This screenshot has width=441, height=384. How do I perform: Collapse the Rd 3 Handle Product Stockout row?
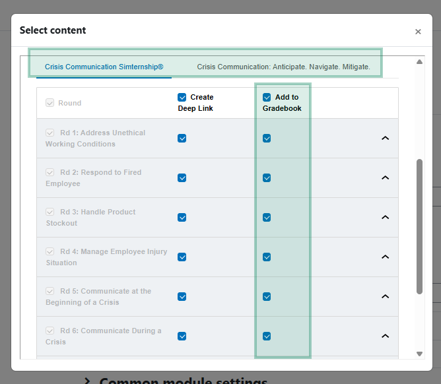(385, 217)
